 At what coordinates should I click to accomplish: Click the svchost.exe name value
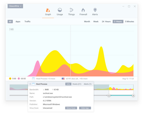point(48,93)
